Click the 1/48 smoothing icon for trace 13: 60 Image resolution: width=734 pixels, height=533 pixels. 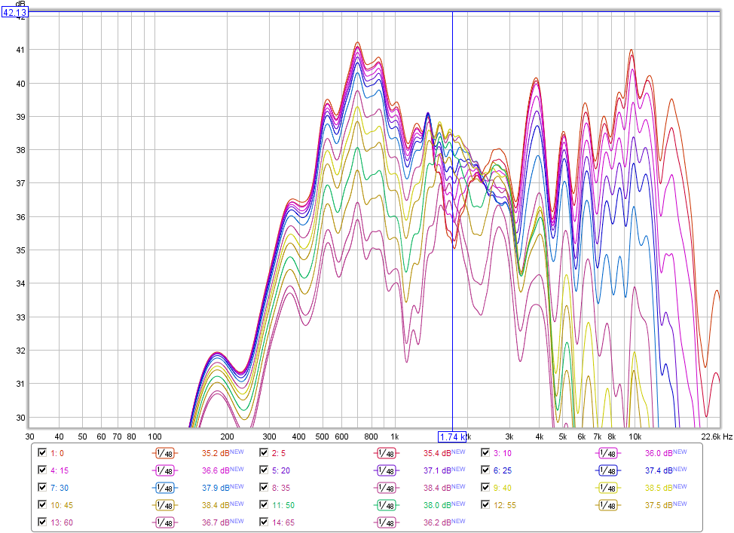164,522
